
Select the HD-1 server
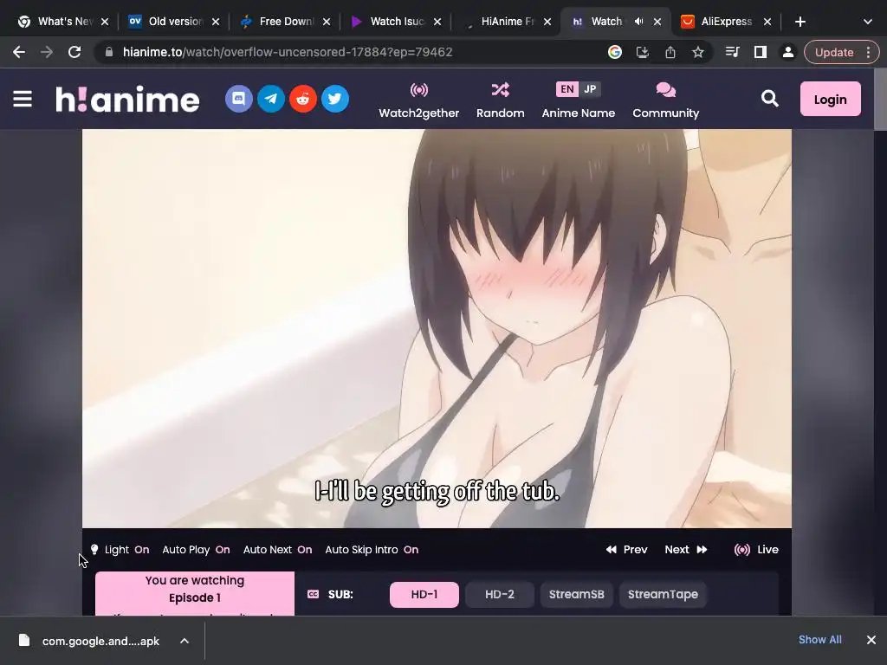[424, 594]
